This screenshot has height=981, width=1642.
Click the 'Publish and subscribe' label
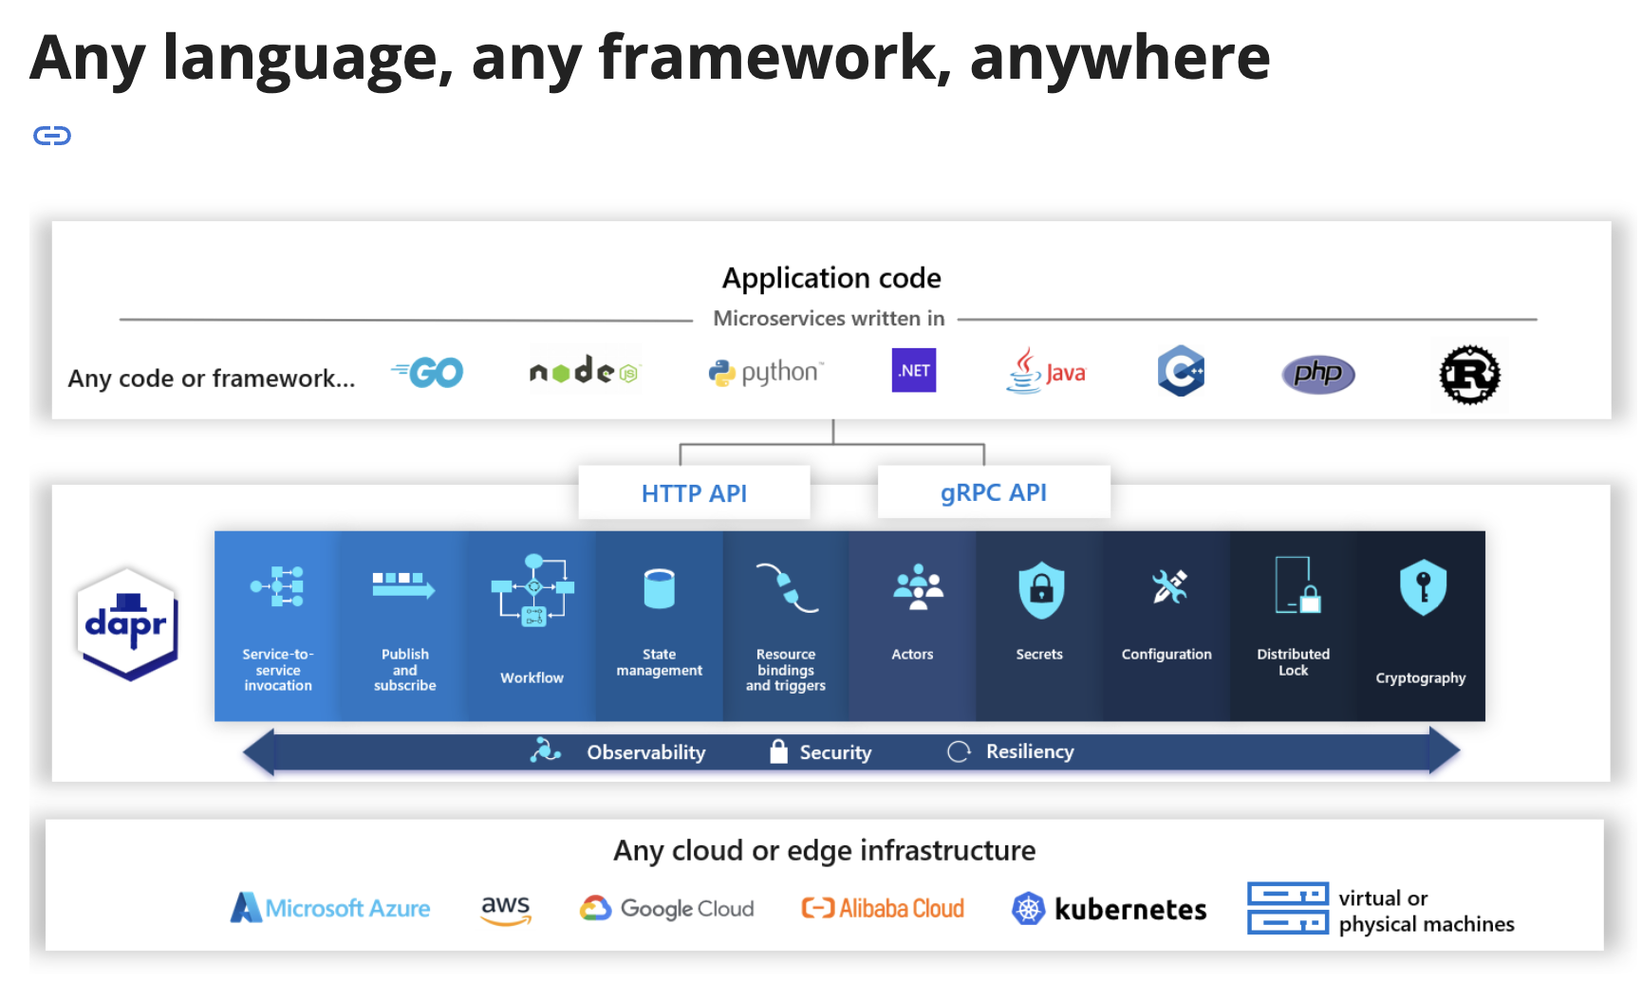click(x=405, y=670)
